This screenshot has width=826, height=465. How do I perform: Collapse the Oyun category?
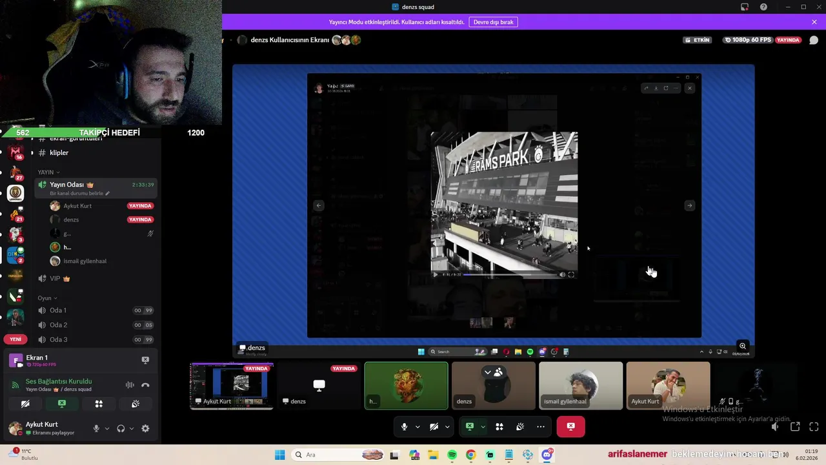[x=47, y=298]
